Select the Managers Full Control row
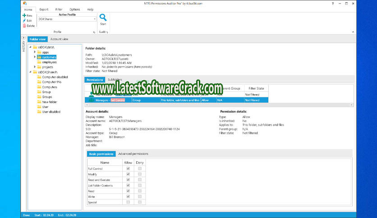This screenshot has height=218, width=377. click(176, 100)
